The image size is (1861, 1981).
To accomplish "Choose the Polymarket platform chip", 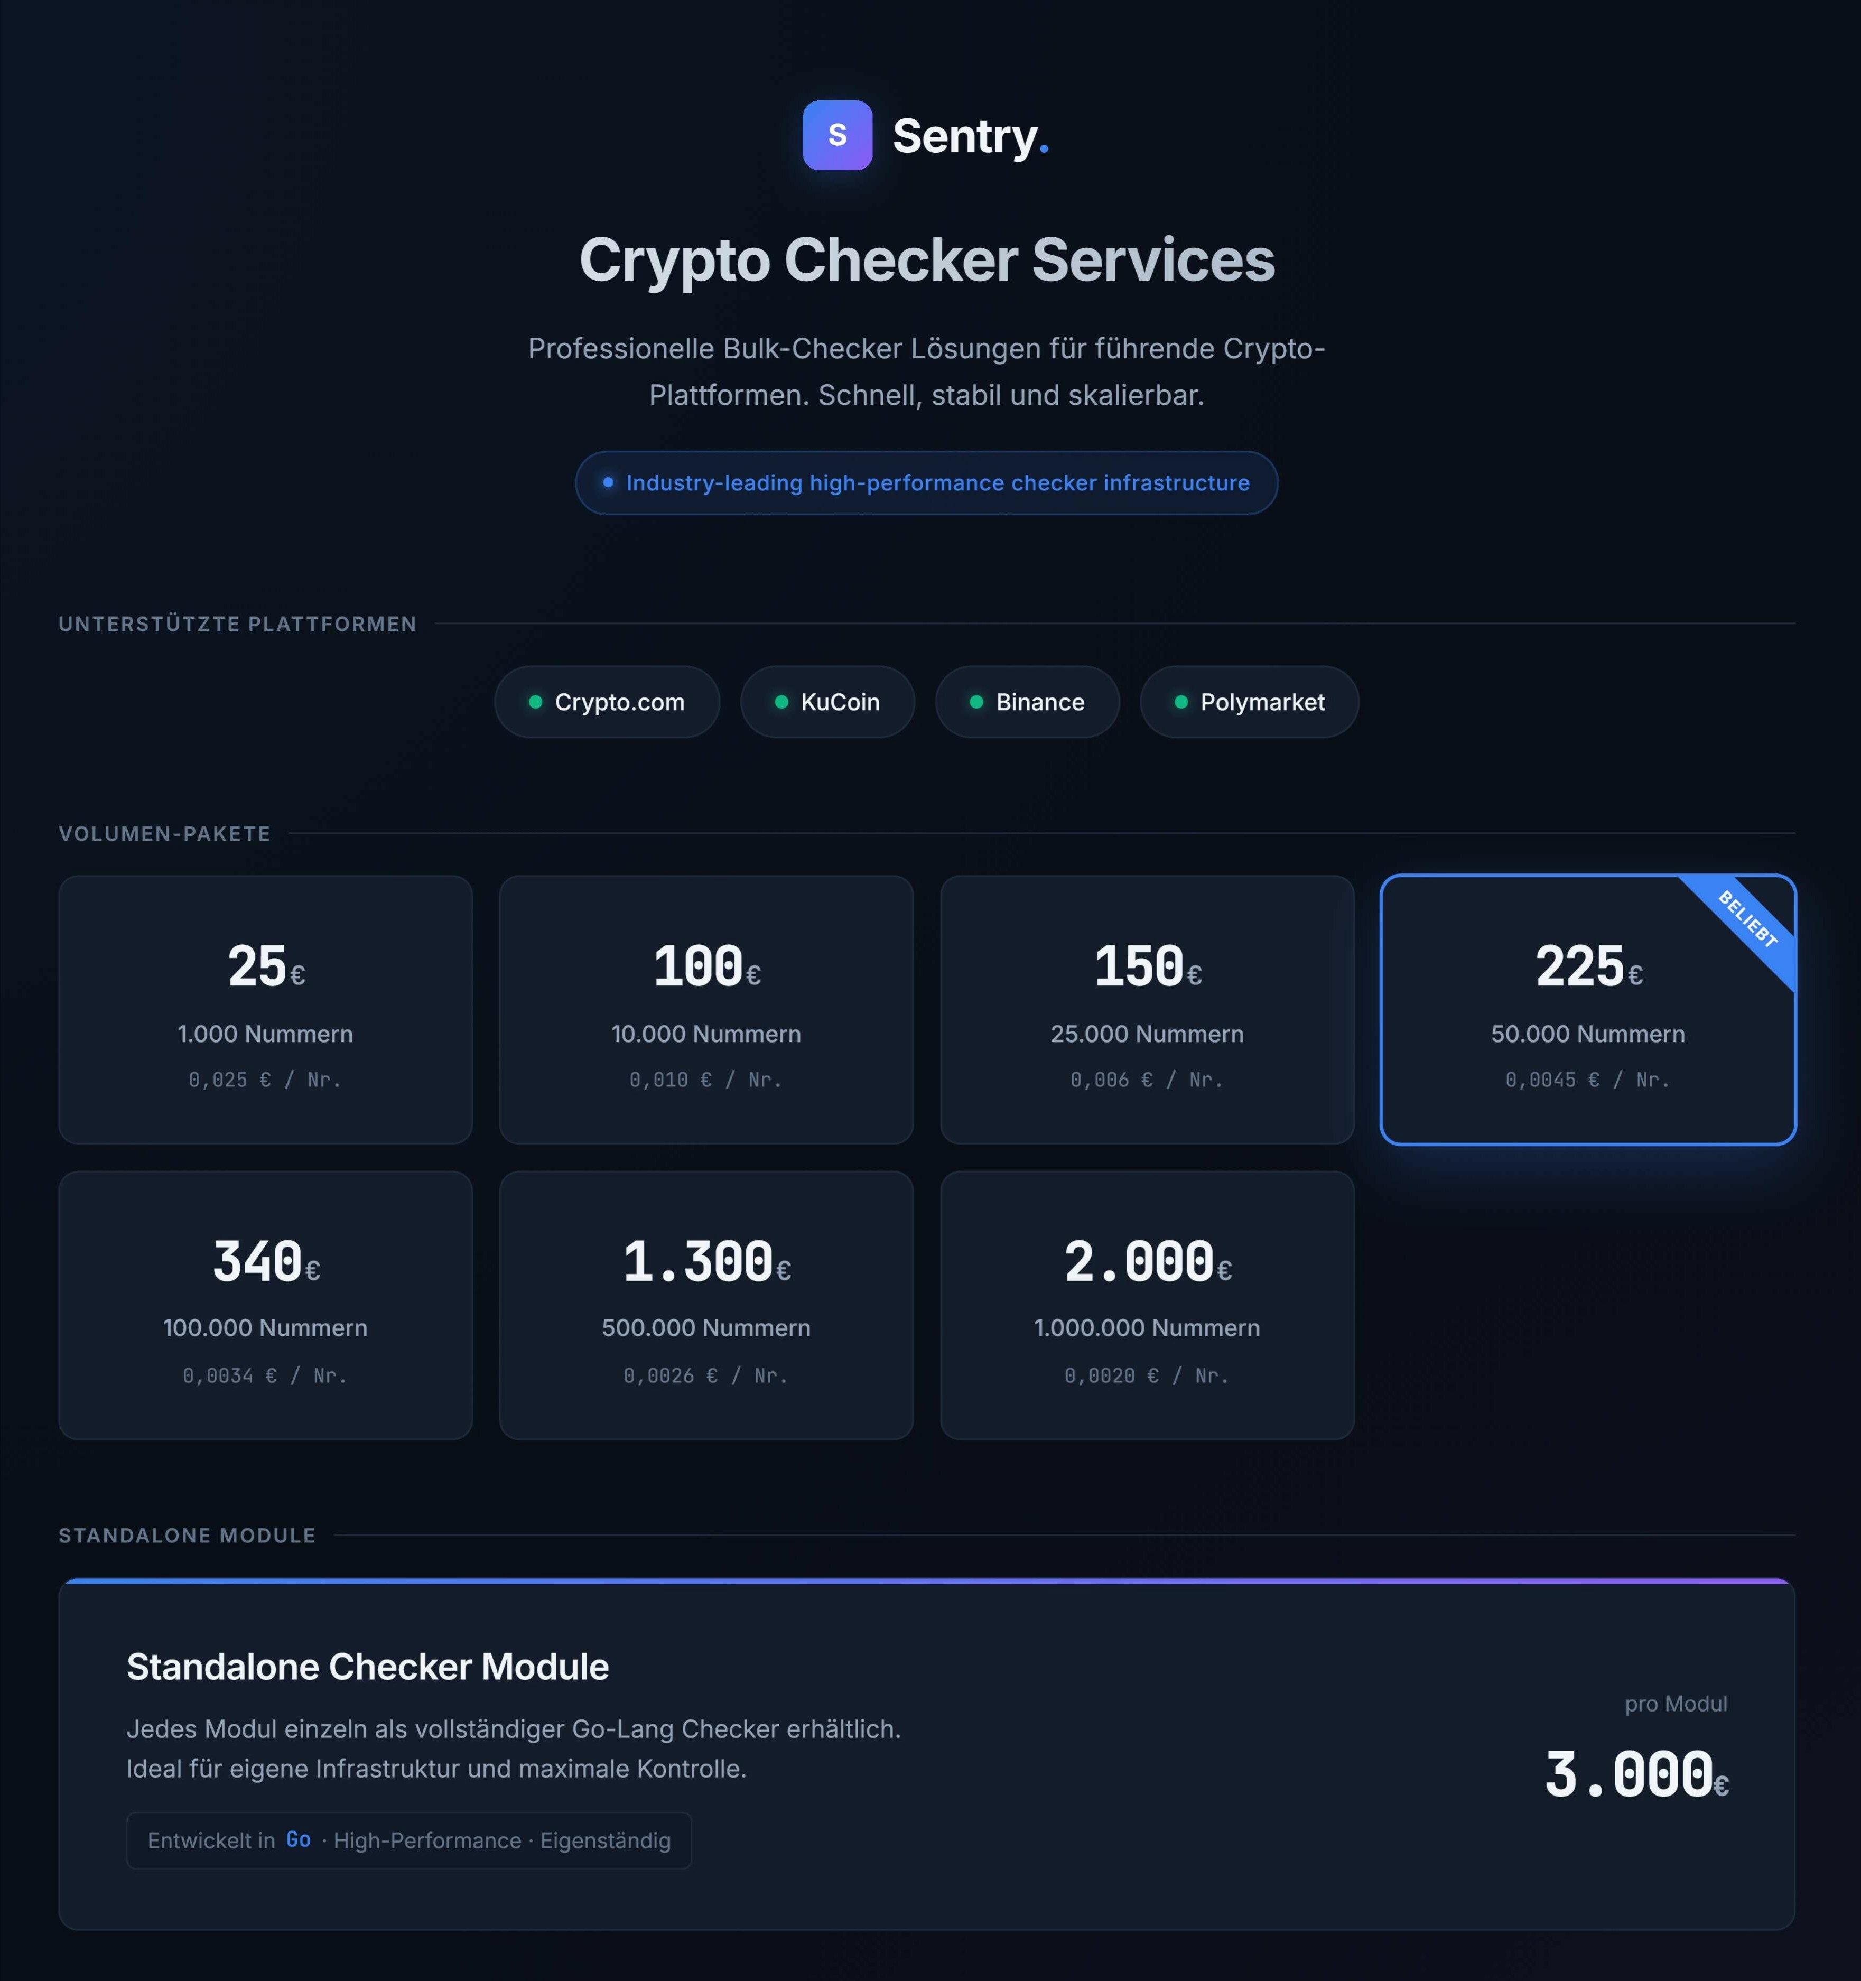I will point(1249,702).
